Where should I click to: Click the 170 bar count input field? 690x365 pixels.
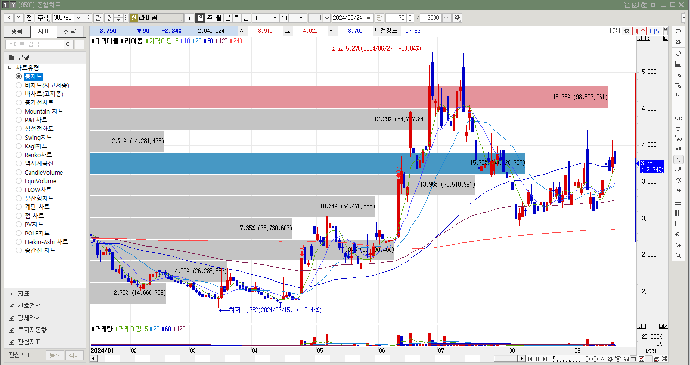[x=396, y=17]
